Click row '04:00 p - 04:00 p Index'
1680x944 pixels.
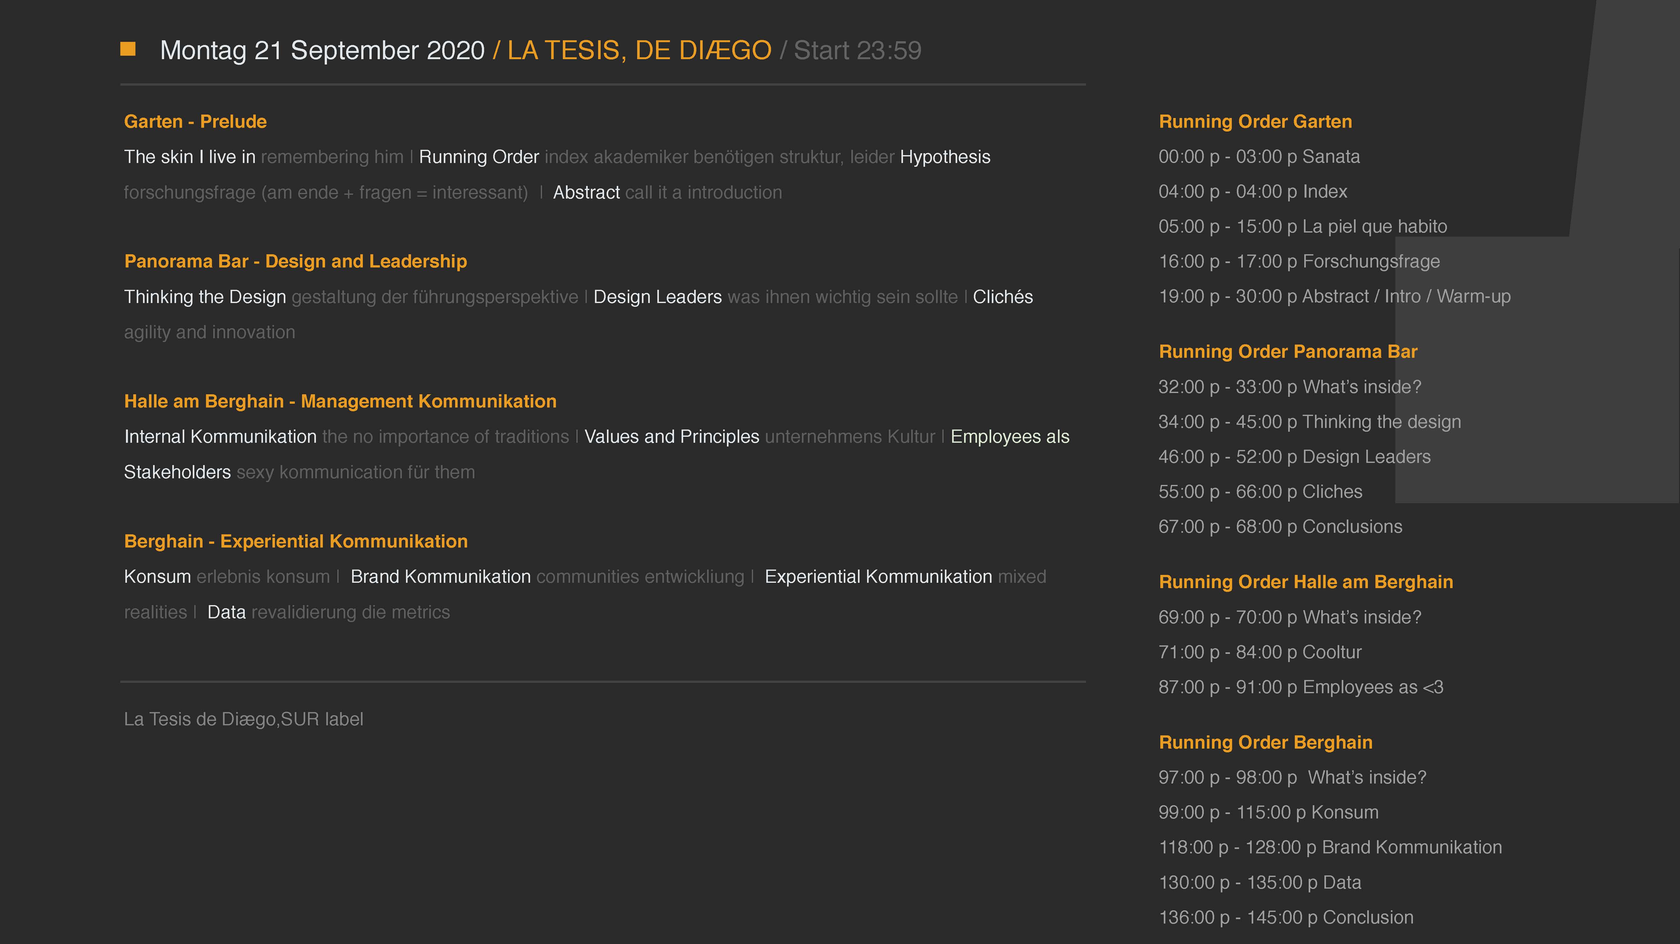pos(1253,192)
